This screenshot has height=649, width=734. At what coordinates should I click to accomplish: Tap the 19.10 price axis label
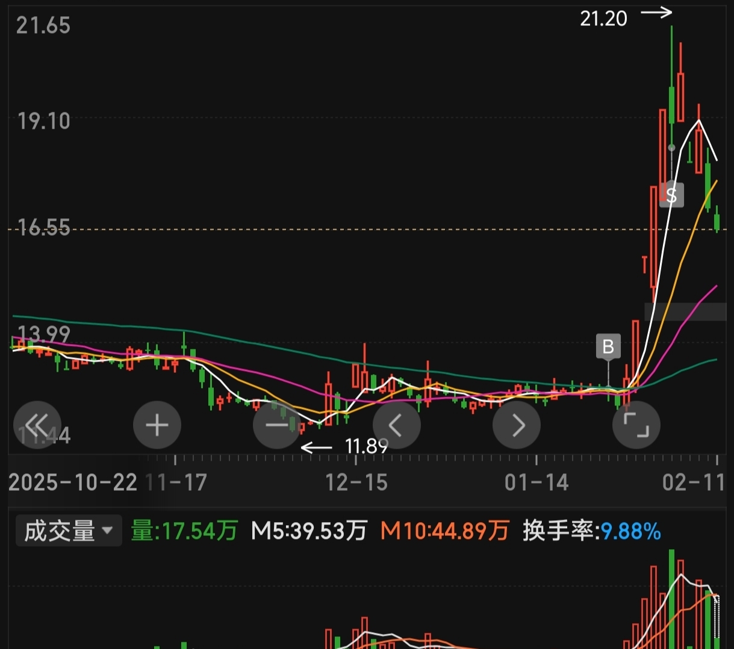pos(43,121)
